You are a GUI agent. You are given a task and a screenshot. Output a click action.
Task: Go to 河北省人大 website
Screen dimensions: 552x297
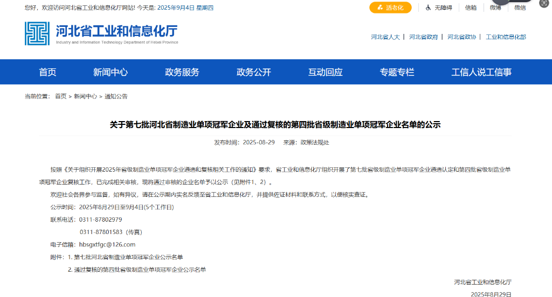(x=385, y=37)
